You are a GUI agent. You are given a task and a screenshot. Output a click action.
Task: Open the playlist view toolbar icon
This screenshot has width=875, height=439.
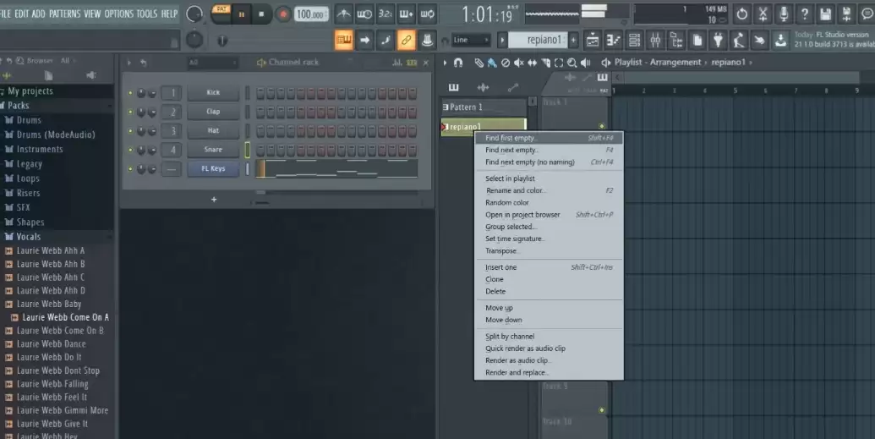[593, 41]
